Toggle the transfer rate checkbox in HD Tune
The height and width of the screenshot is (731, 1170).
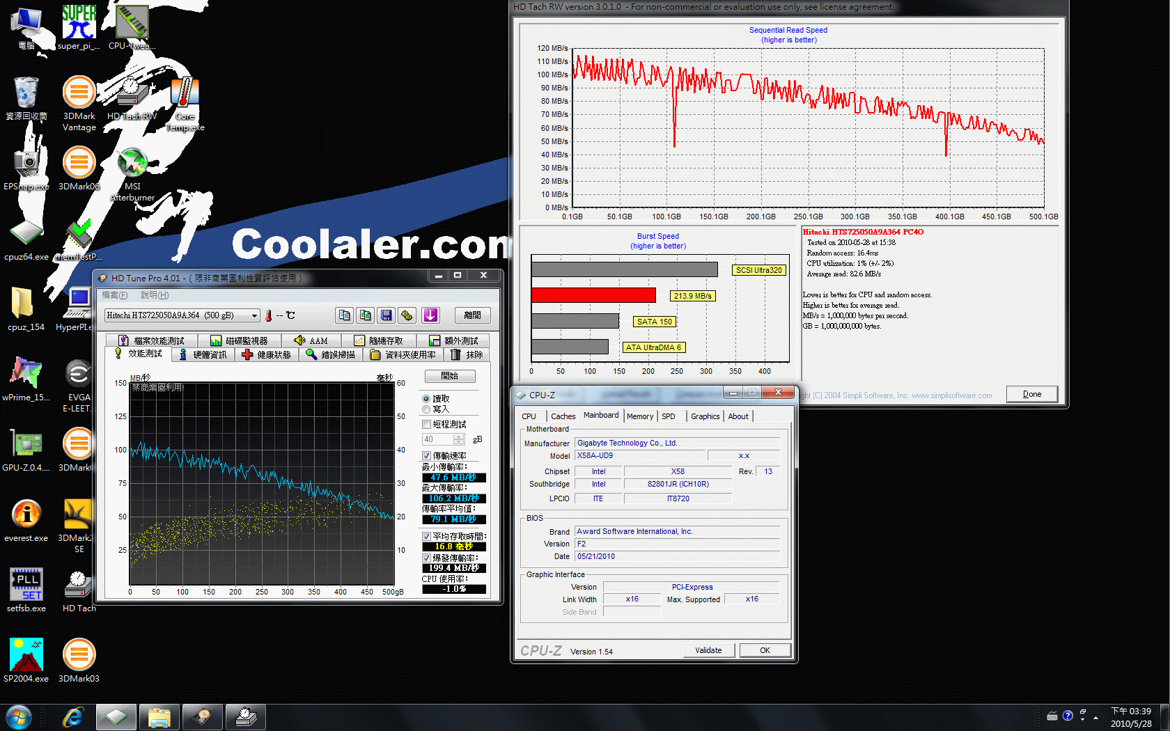click(x=427, y=456)
